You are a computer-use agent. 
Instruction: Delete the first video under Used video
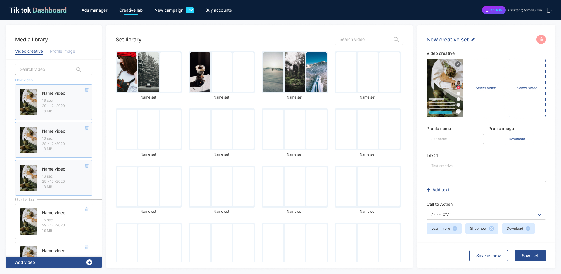(x=87, y=209)
